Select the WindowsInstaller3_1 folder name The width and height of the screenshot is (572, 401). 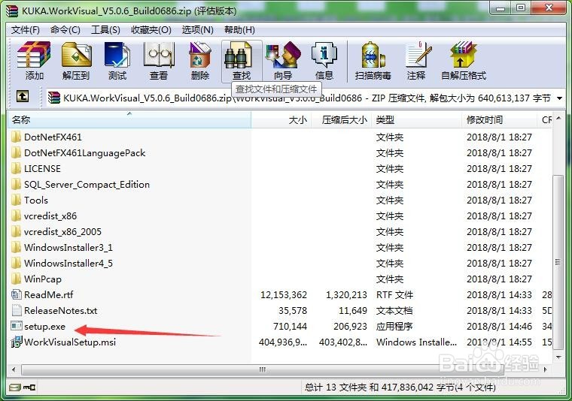coord(68,248)
